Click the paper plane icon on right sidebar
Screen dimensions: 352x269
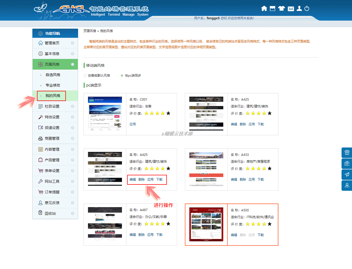[x=347, y=175]
